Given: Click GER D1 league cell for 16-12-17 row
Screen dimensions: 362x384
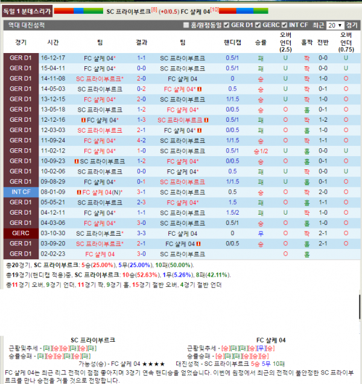Looking at the screenshot, I should pyautogui.click(x=21, y=58).
